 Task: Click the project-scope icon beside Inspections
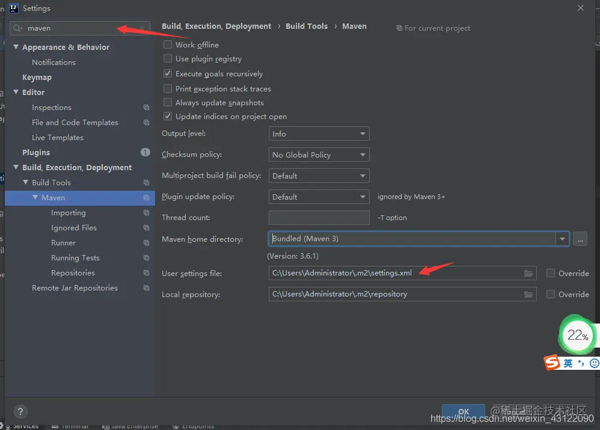tap(146, 108)
